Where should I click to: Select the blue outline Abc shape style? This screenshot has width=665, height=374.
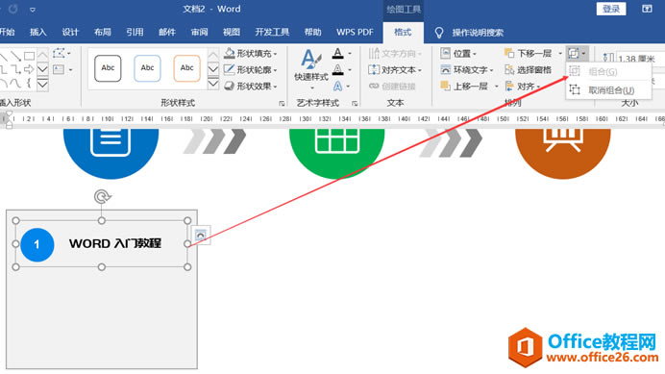(147, 68)
